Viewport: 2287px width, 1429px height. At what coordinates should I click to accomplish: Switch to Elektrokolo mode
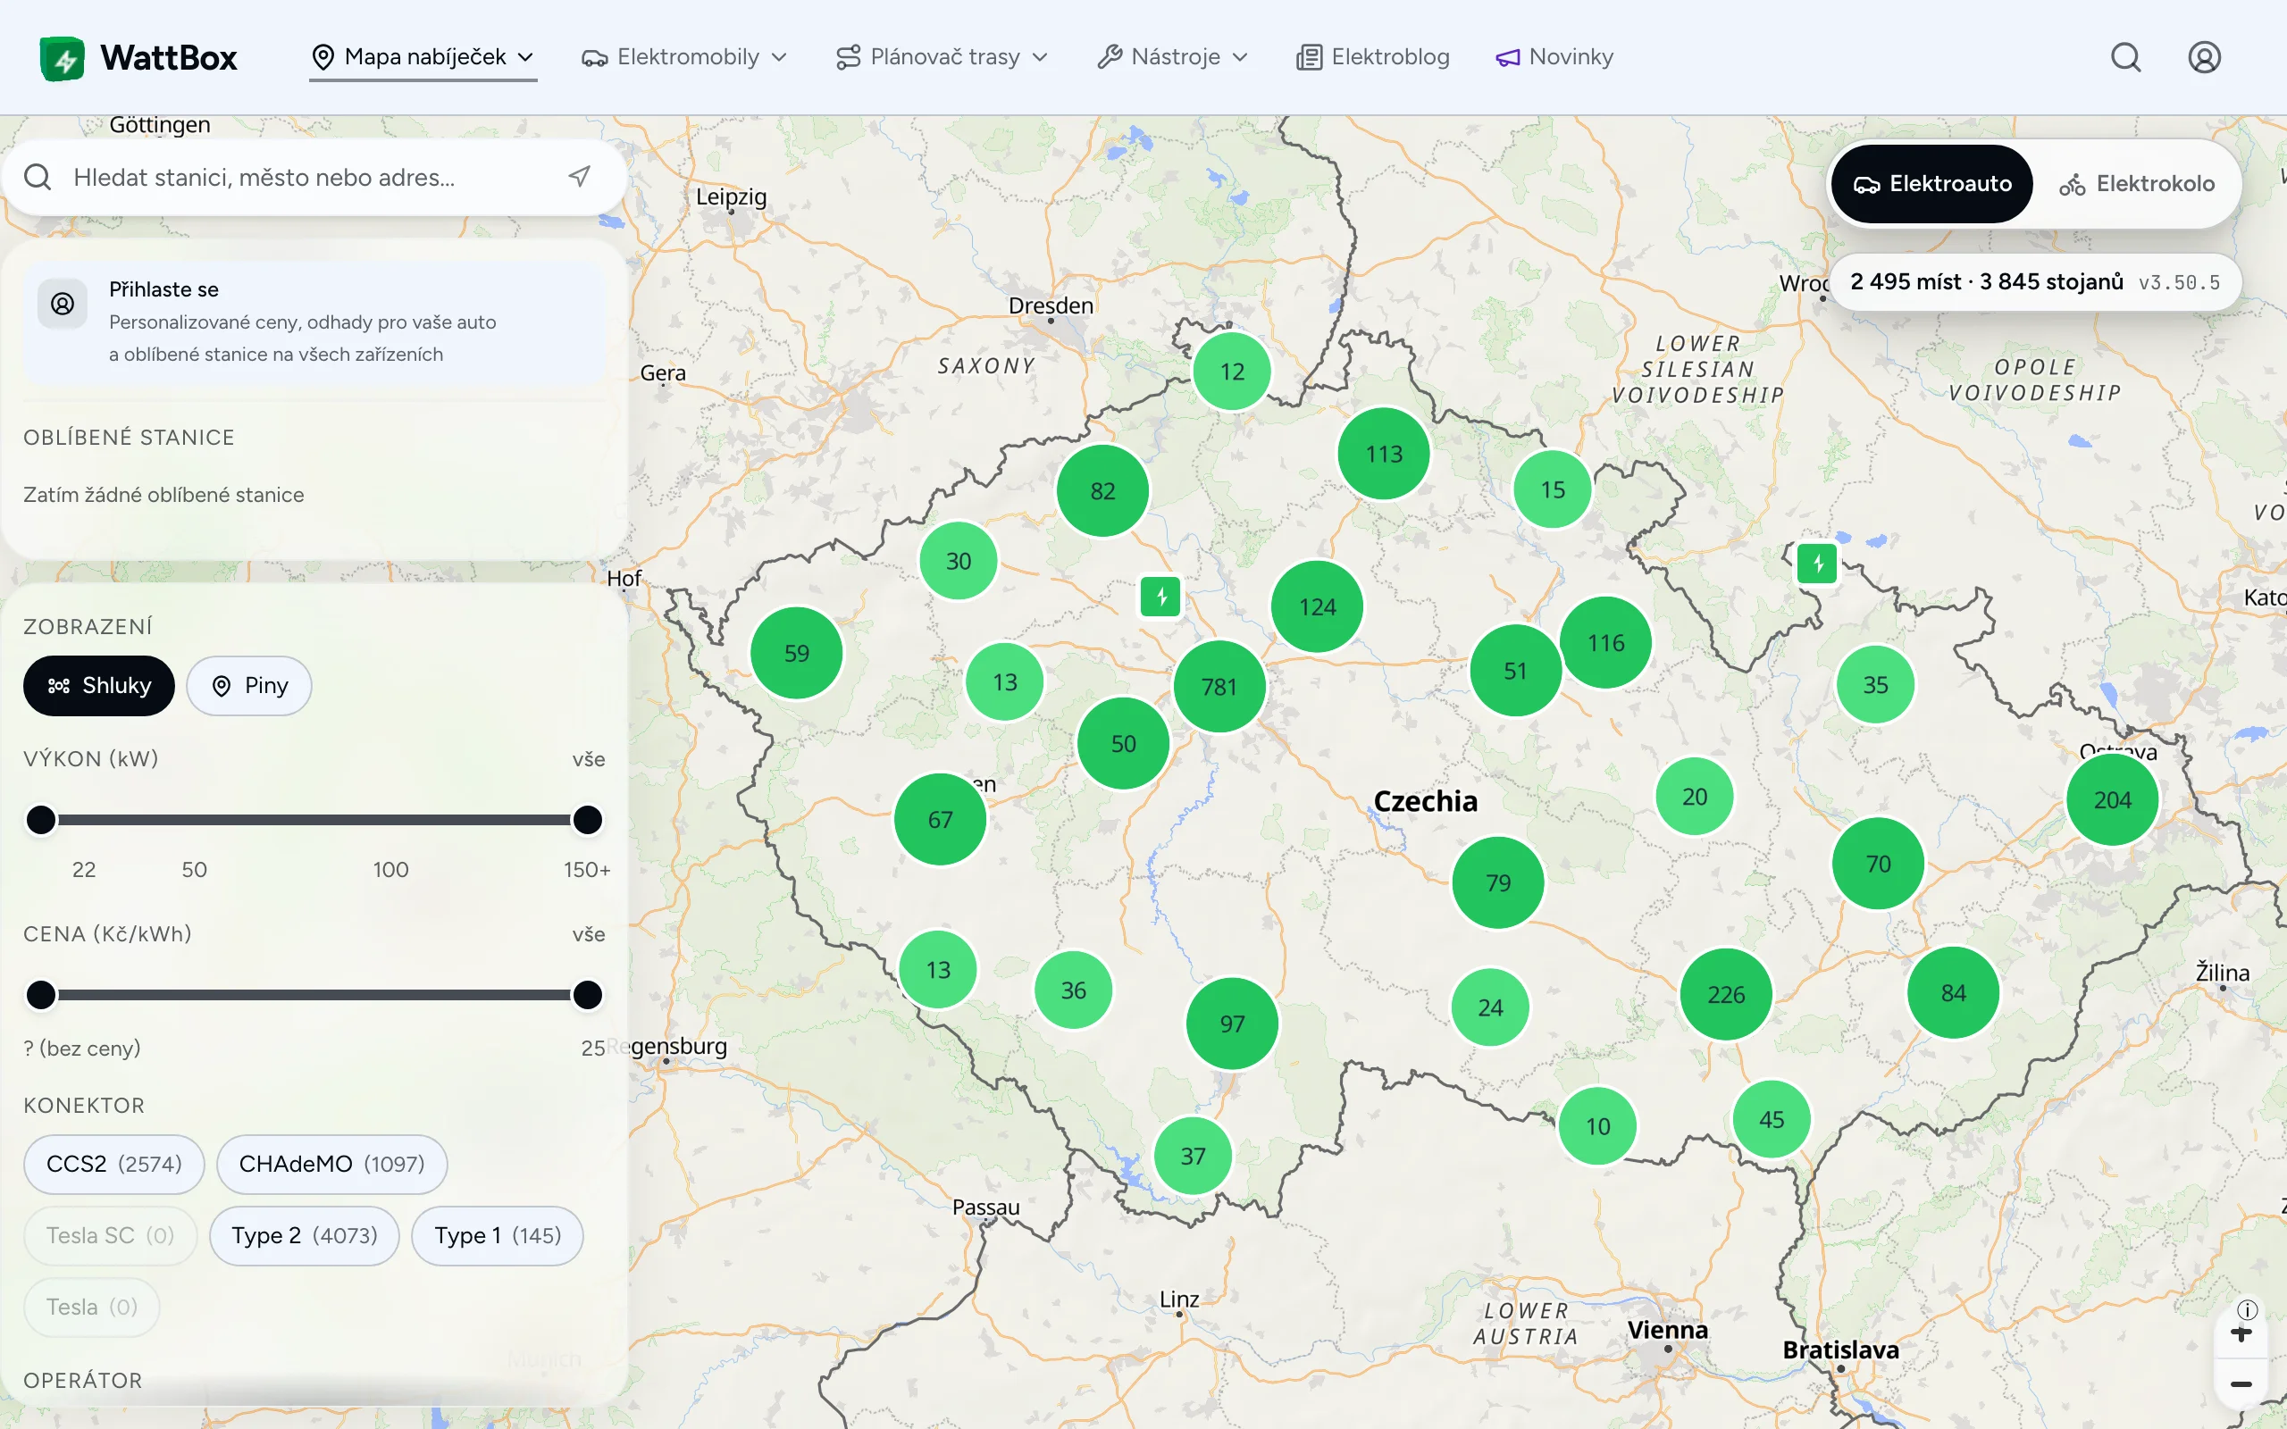2137,183
